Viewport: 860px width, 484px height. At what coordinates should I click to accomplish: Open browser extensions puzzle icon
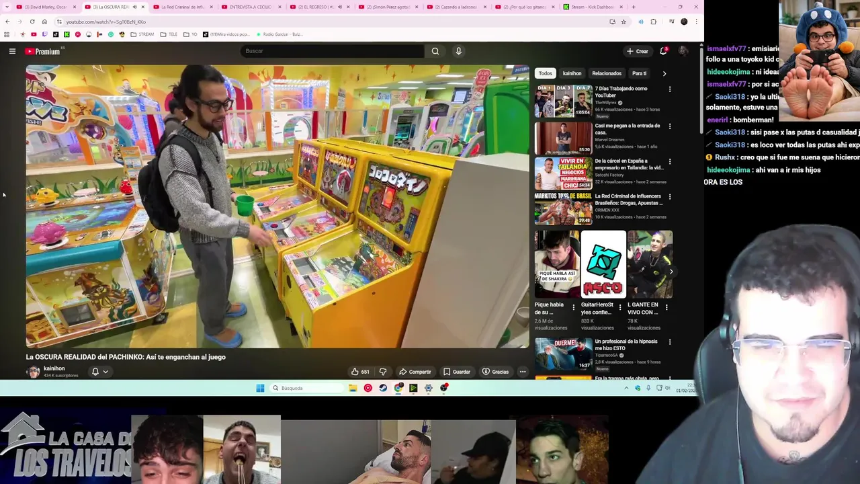(653, 22)
